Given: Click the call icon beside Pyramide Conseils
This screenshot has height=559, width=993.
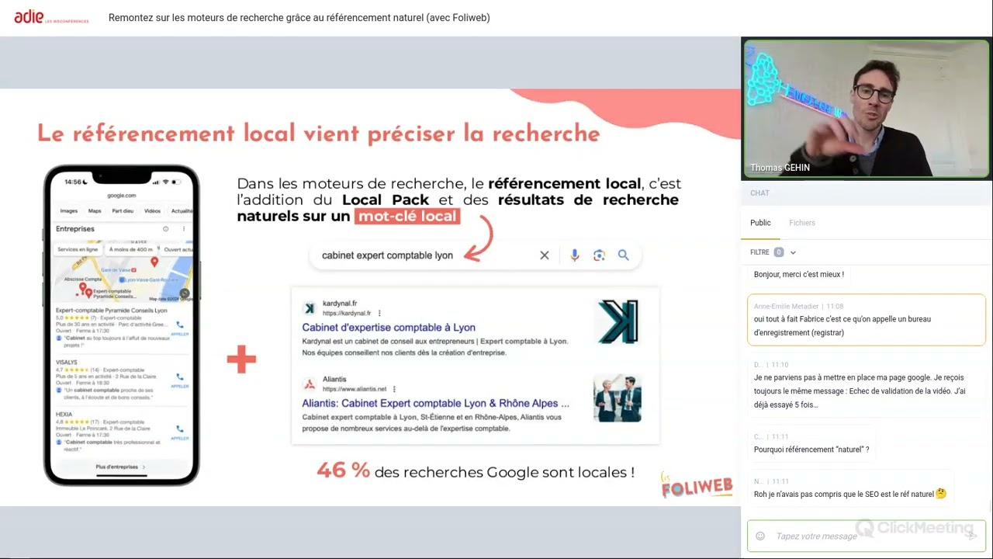Looking at the screenshot, I should click(180, 325).
